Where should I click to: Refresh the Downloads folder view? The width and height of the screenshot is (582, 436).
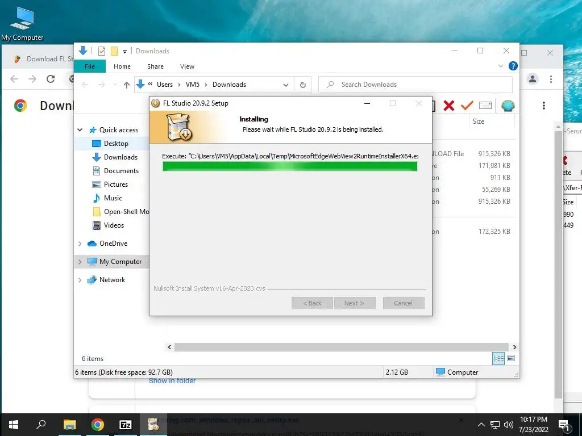coord(303,85)
